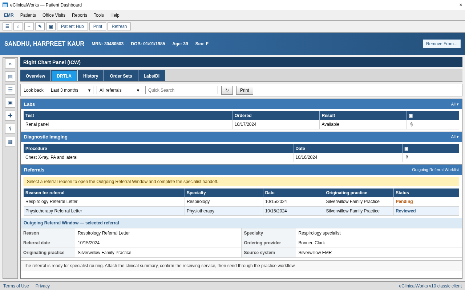Screen dimensions: 465x290
Task: Expand the left sidebar with double chevron
Action: (x=10, y=63)
